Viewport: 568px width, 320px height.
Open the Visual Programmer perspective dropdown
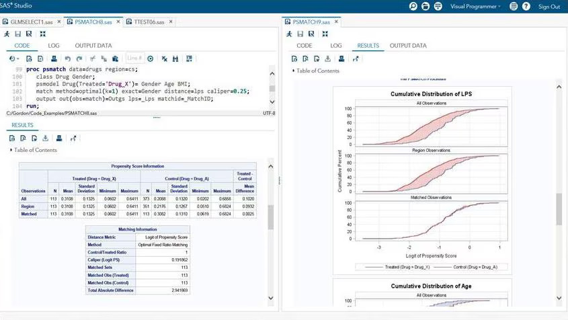click(475, 6)
